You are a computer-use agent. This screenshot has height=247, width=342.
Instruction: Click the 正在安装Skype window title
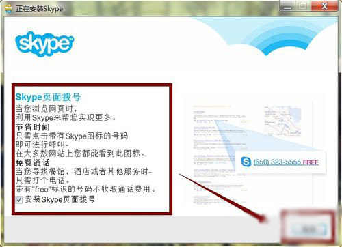click(39, 9)
